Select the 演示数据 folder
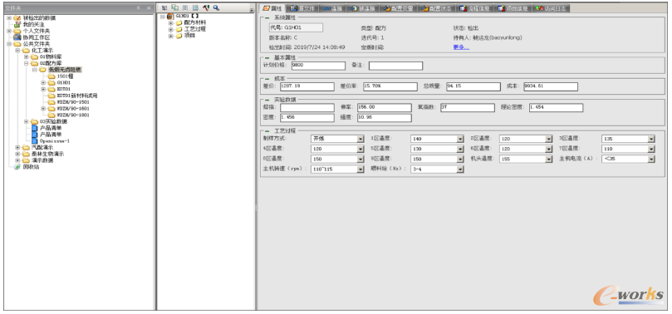This screenshot has height=314, width=672. (42, 160)
